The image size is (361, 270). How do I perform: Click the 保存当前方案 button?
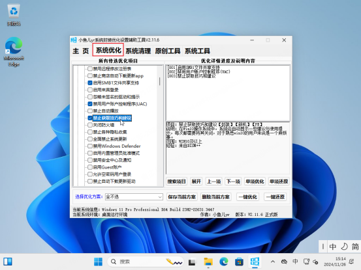(x=182, y=197)
